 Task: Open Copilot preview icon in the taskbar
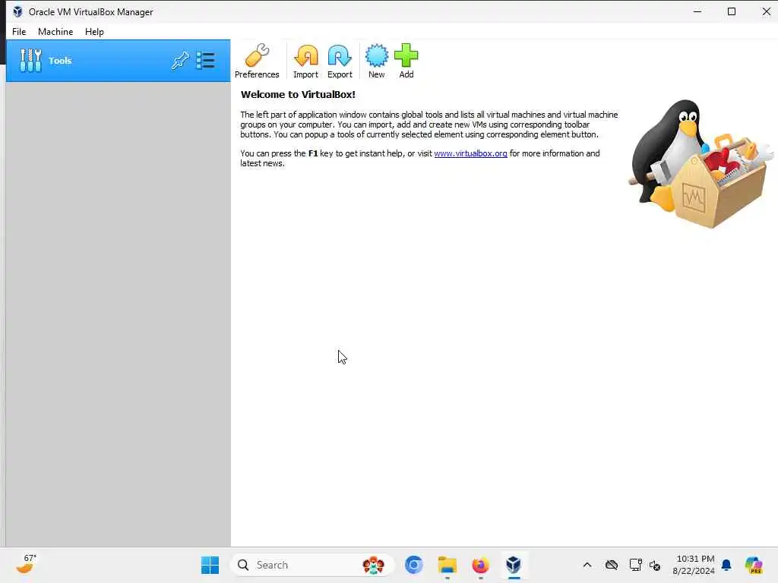(754, 565)
